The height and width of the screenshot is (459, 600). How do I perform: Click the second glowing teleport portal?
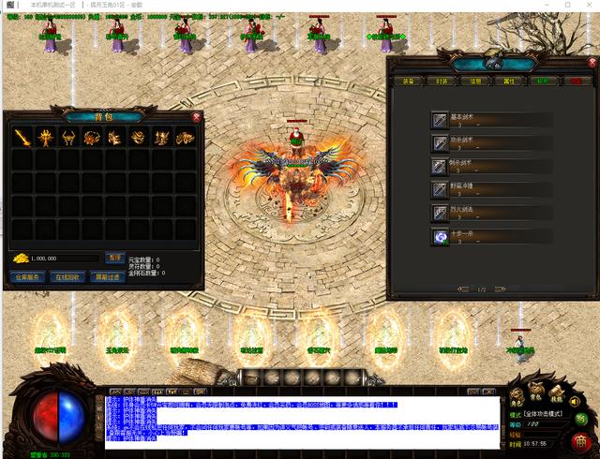point(117,336)
